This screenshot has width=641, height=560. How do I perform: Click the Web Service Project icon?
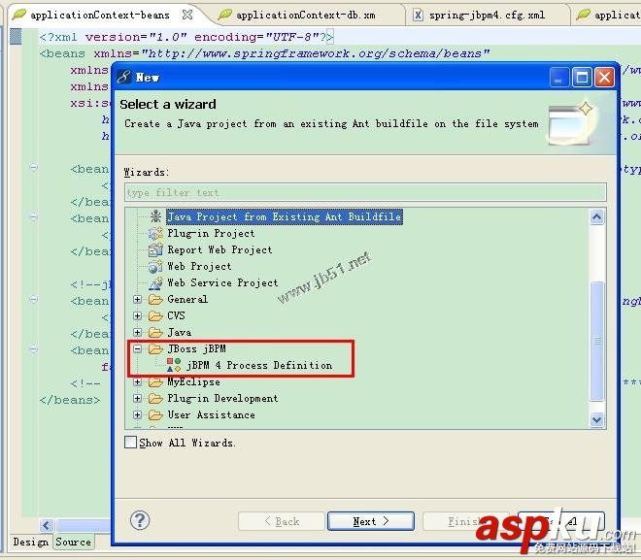[x=155, y=282]
